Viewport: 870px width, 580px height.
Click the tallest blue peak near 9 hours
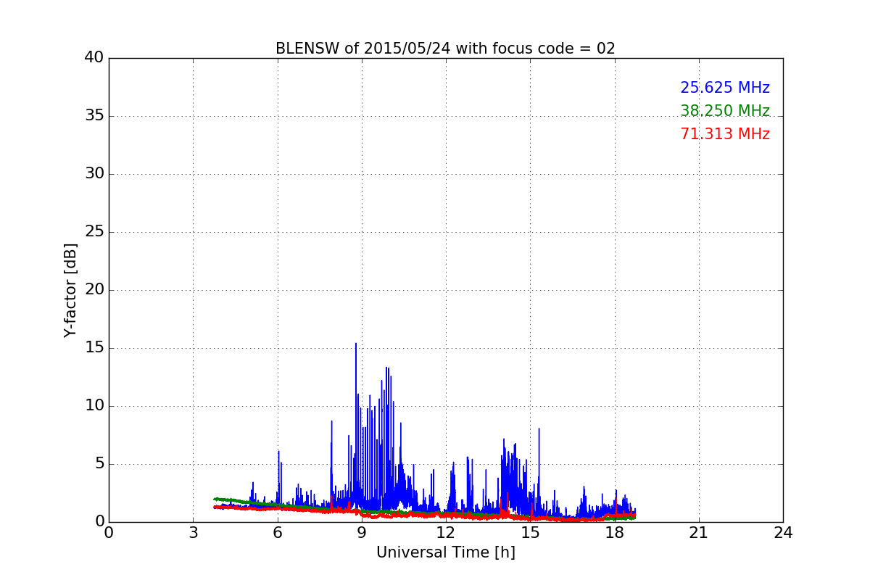pyautogui.click(x=356, y=345)
